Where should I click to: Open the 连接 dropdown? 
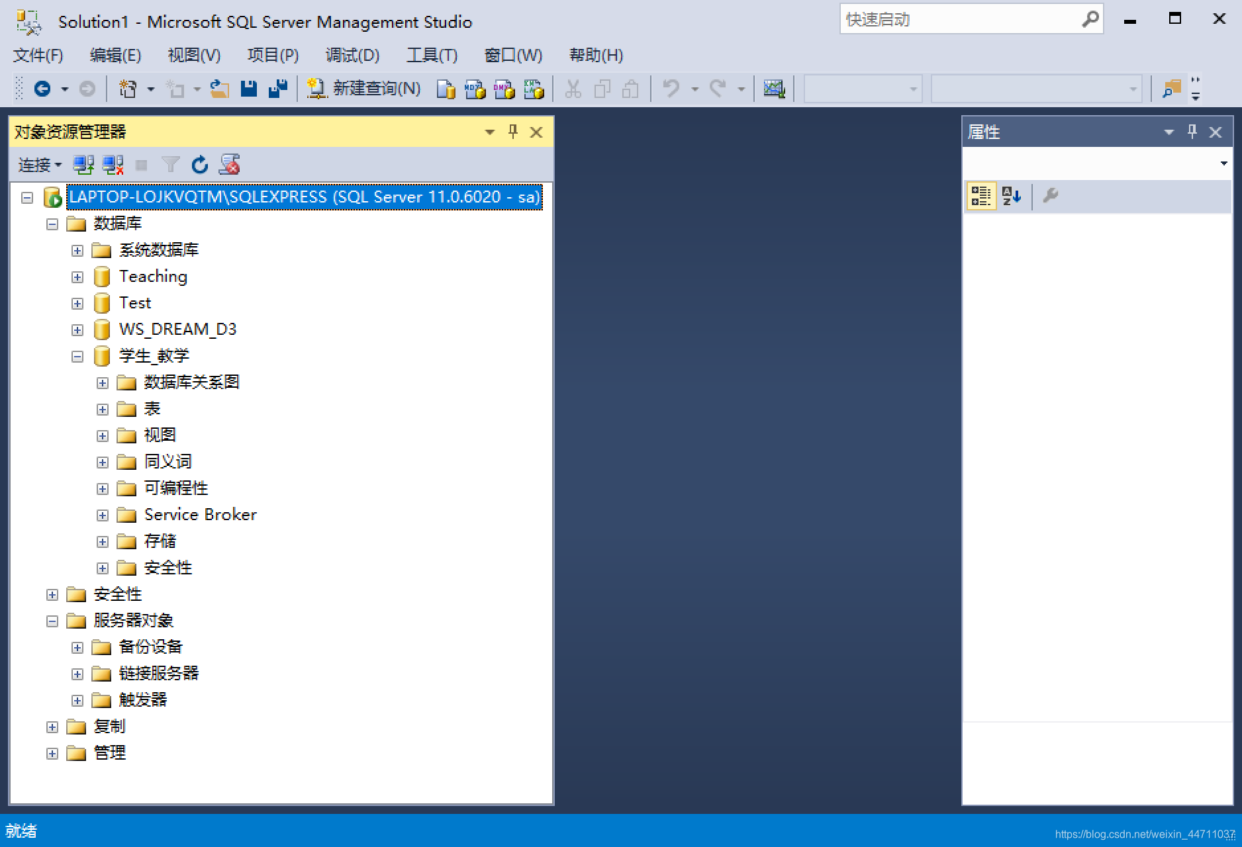point(40,165)
